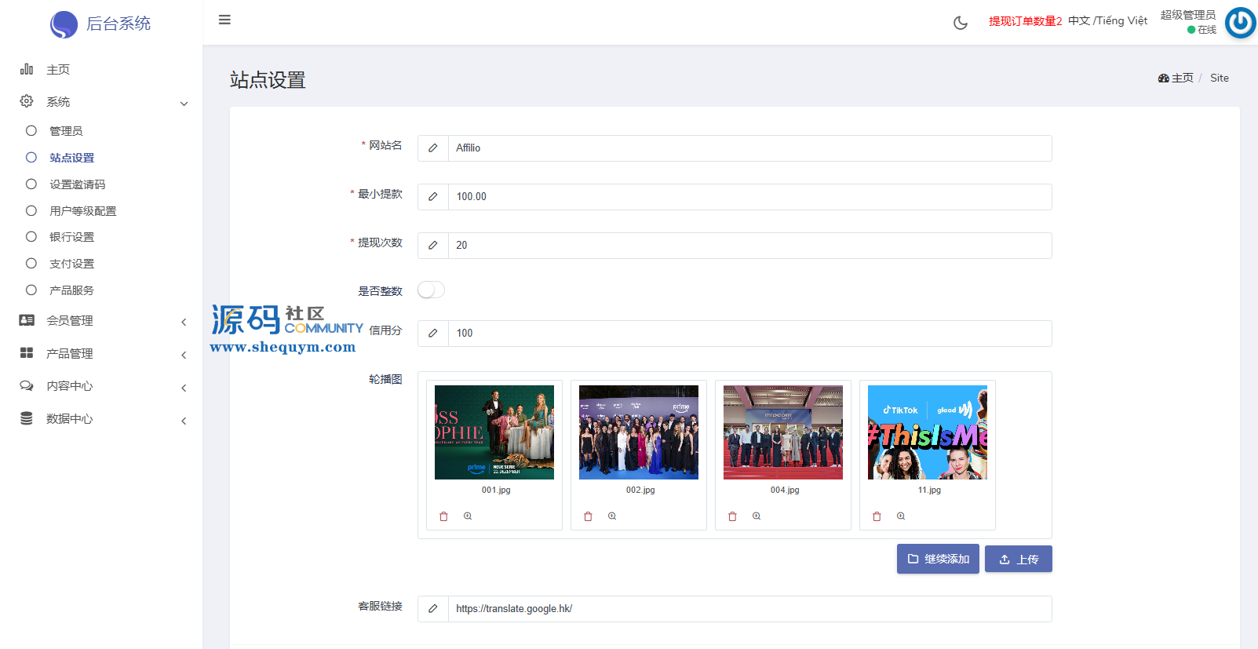
Task: Preview image 002.jpg with magnifier icon
Action: point(612,516)
